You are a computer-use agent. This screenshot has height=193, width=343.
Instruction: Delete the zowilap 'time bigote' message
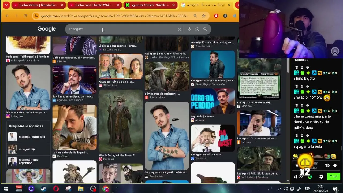pos(296,68)
